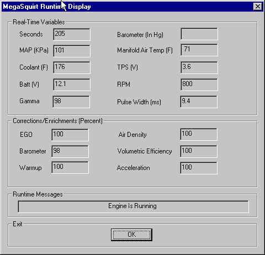Click the Corrections/Enrichments (Percent) group title
Viewport: 265px width, 255px height.
pos(57,121)
